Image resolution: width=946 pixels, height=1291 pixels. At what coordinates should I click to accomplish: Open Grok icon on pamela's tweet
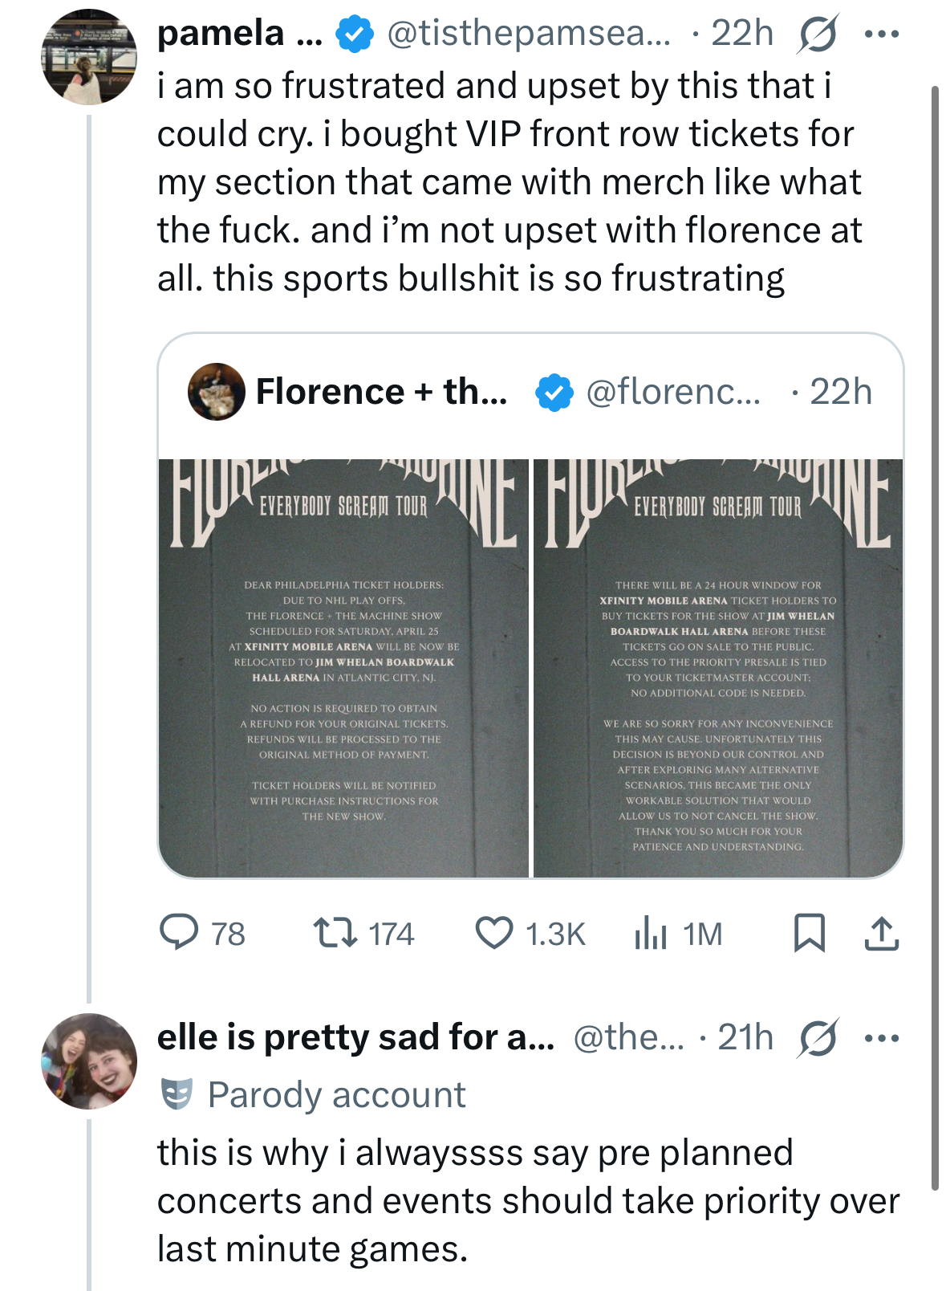pos(817,35)
